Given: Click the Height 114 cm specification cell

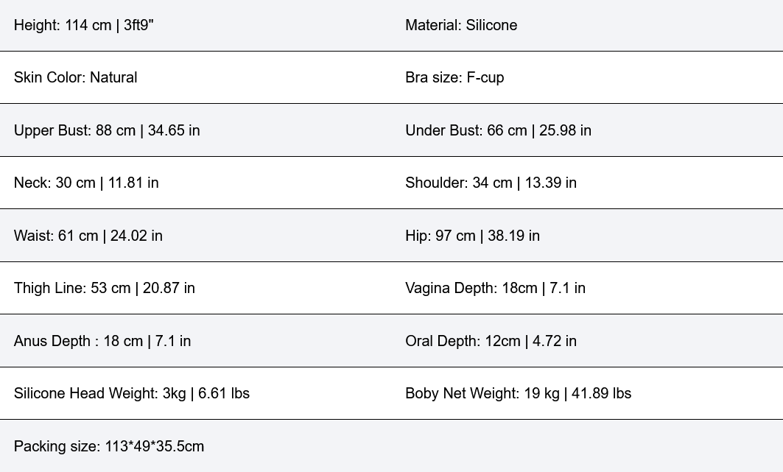Looking at the screenshot, I should (83, 25).
